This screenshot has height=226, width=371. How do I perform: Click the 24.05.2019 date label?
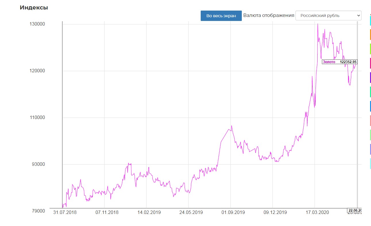coord(191,213)
